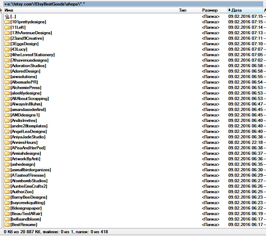Select the [BeauTiedAffair] folder name
The width and height of the screenshot is (266, 238).
pos(26,213)
